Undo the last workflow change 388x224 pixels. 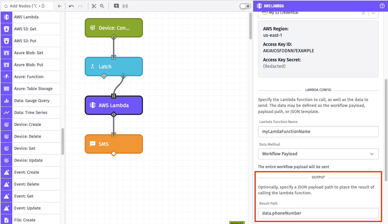(x=71, y=6)
